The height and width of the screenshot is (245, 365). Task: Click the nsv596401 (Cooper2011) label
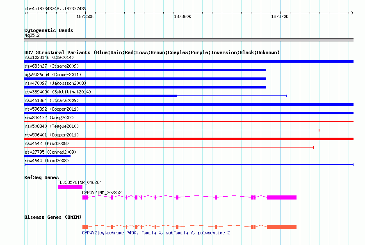(x=52, y=135)
